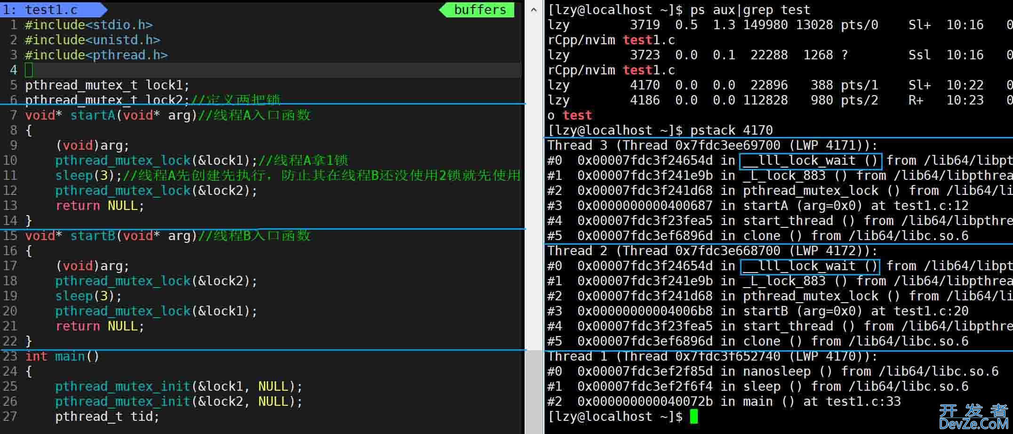
Task: Click pthread_mutex_lock(&lock1) on line 20
Action: pyautogui.click(x=157, y=311)
